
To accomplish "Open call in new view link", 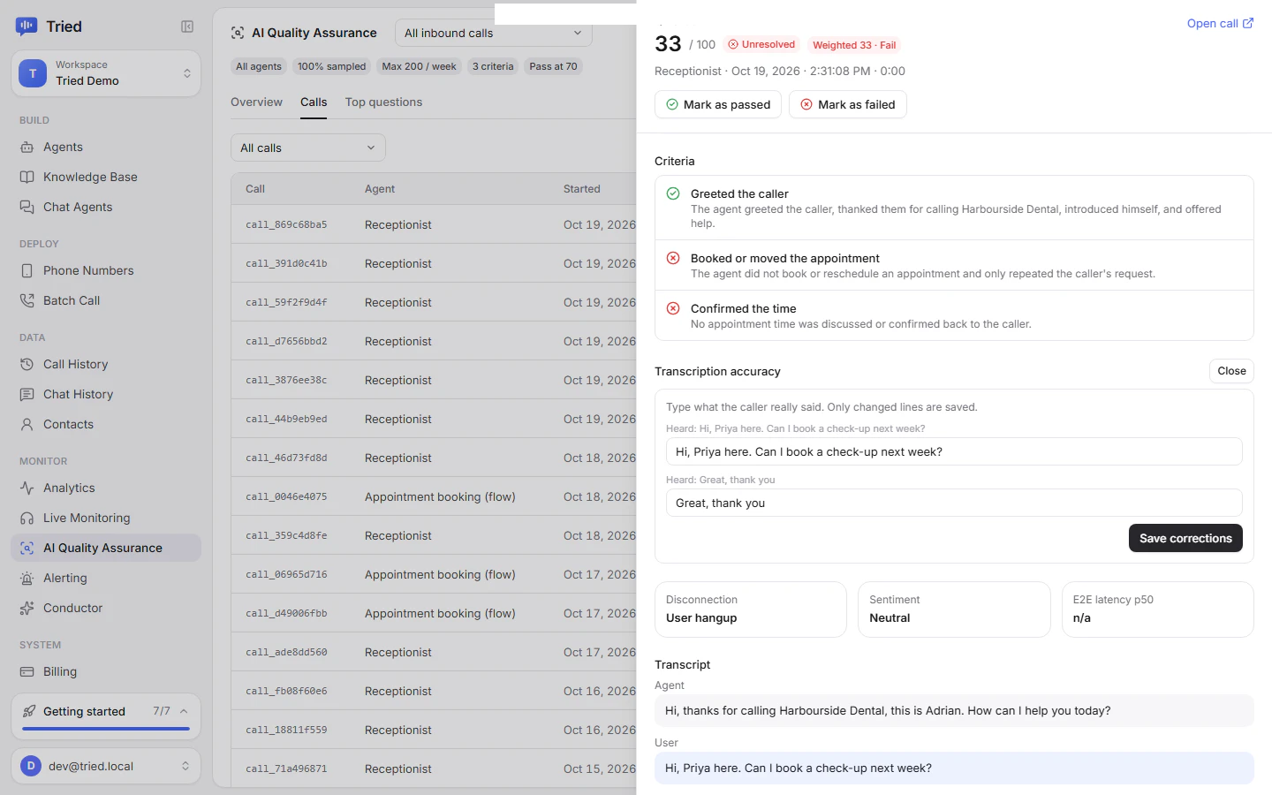I will pos(1220,24).
